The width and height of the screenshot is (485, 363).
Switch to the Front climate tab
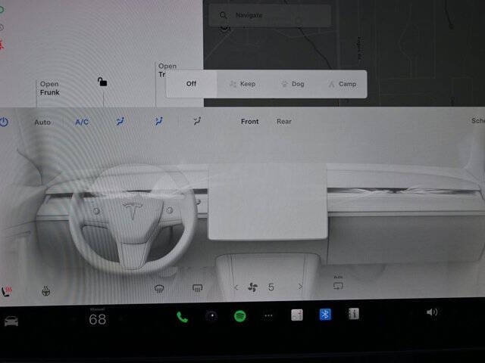(249, 122)
